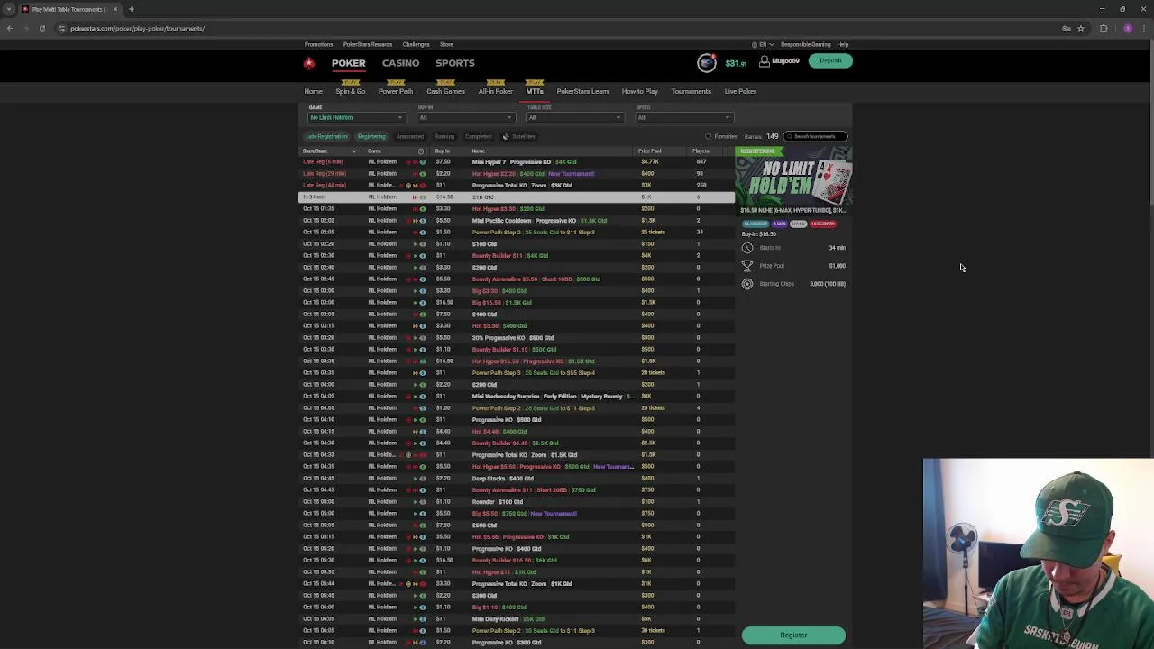The image size is (1154, 649).
Task: Toggle the Satellites filter
Action: coord(519,136)
